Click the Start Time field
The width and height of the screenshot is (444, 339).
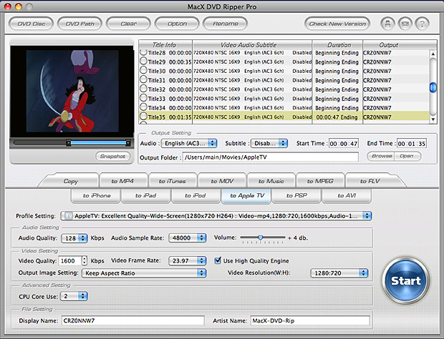pyautogui.click(x=344, y=144)
